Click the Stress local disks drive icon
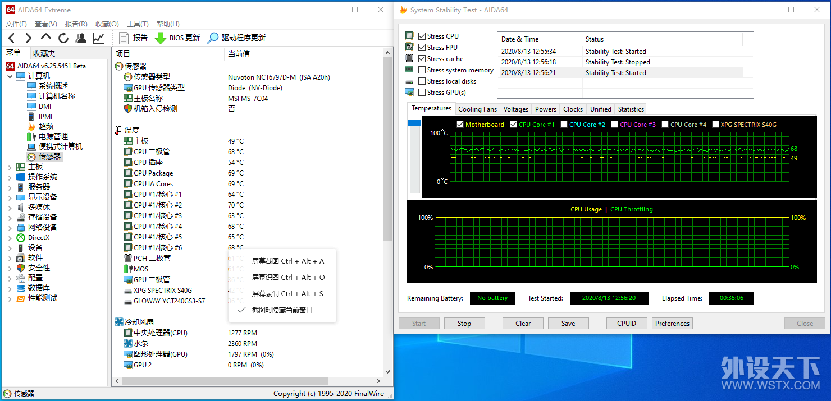 [409, 81]
